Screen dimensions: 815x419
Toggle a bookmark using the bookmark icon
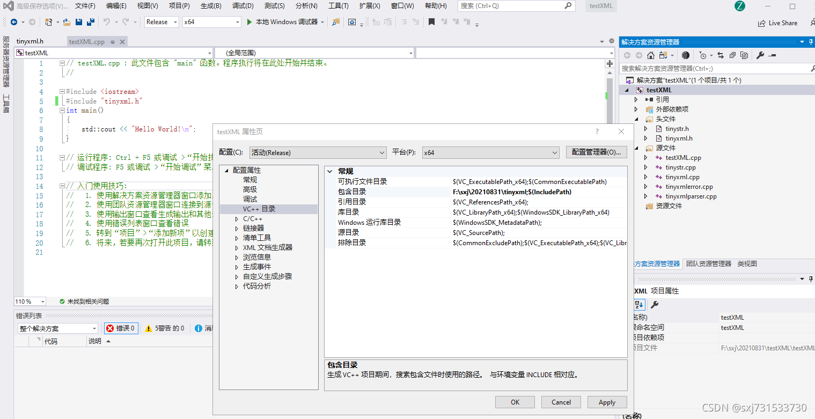click(432, 22)
